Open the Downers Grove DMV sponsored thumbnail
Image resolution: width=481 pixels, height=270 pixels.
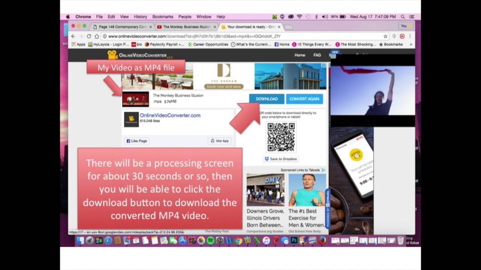(x=266, y=190)
